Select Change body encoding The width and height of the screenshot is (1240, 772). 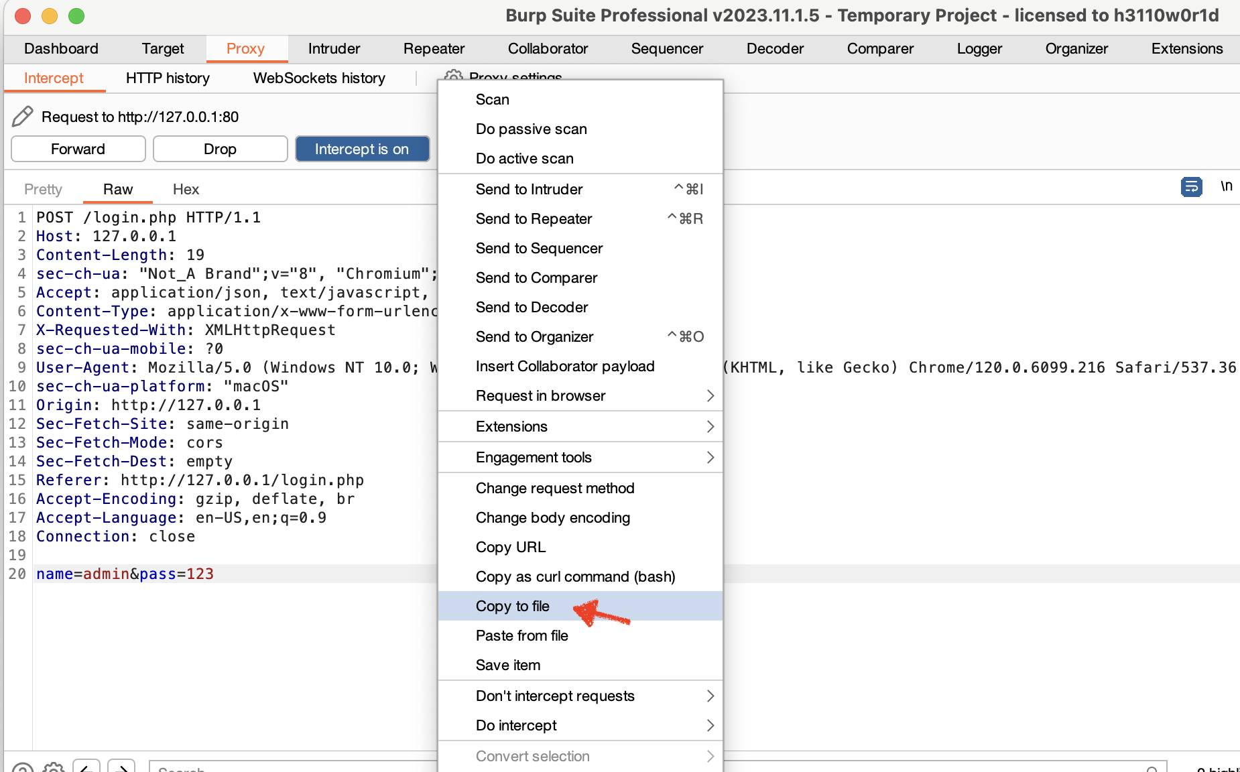click(x=580, y=517)
